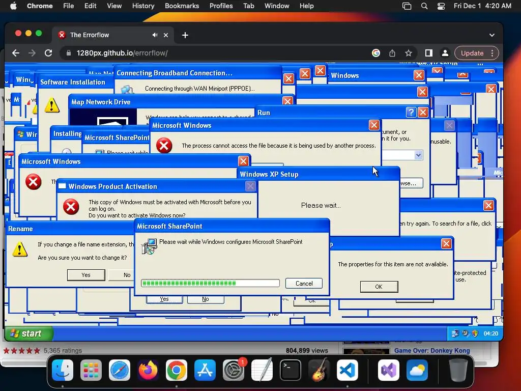Click the address bar URL field
Image resolution: width=521 pixels, height=391 pixels.
click(x=213, y=53)
